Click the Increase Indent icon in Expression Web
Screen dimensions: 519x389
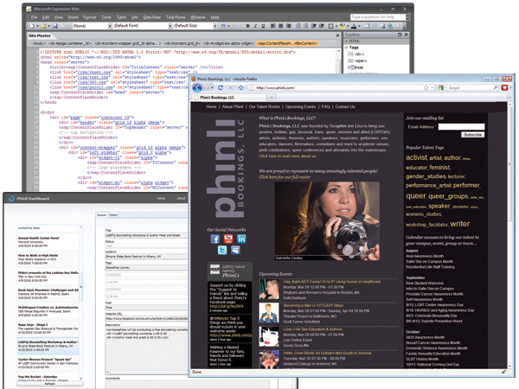point(322,26)
